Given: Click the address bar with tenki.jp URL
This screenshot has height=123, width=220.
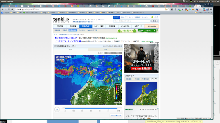Looking at the screenshot, I should pyautogui.click(x=90, y=9).
